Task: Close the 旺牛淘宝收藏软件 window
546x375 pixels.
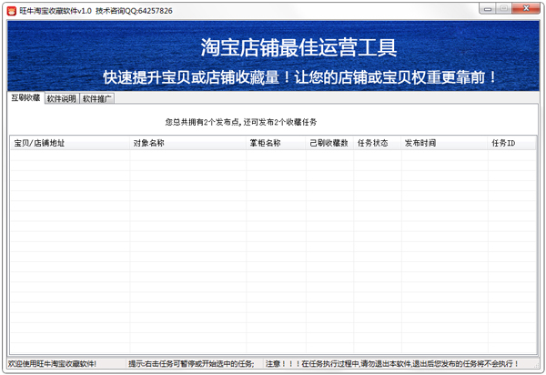Action: point(526,8)
